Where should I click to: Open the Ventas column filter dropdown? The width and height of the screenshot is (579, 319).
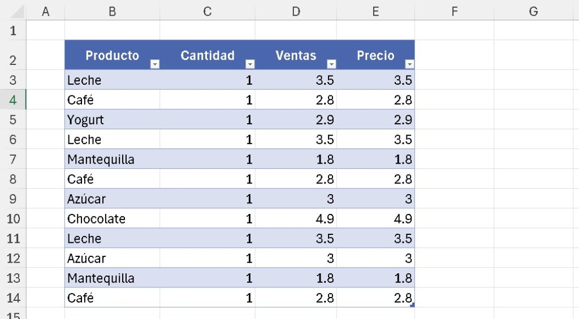click(x=332, y=64)
